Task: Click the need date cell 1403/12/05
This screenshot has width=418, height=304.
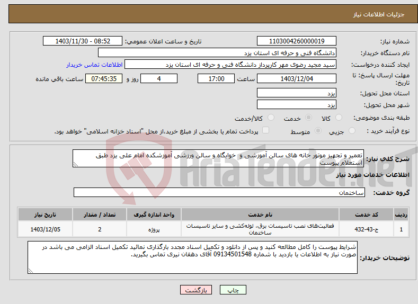Action: point(46,229)
